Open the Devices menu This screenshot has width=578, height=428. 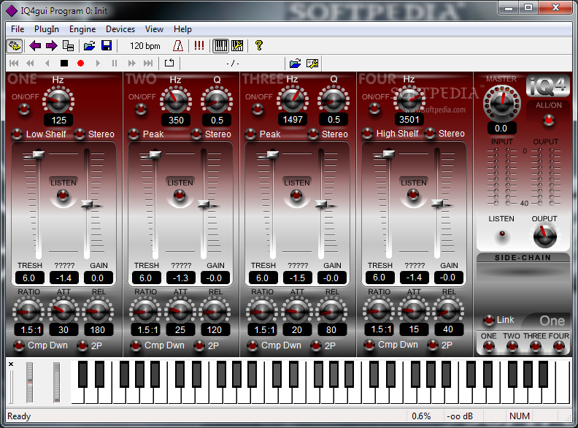120,29
